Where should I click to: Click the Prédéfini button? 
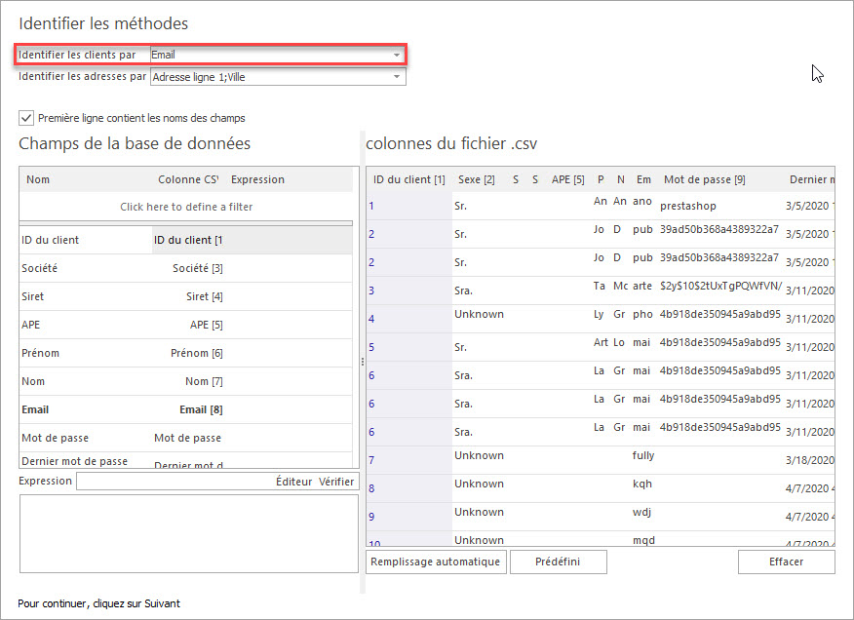coord(558,562)
